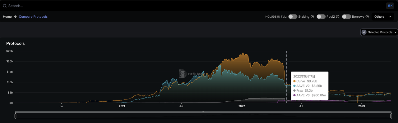Click the Selected Protocols chevron arrow

pos(395,32)
